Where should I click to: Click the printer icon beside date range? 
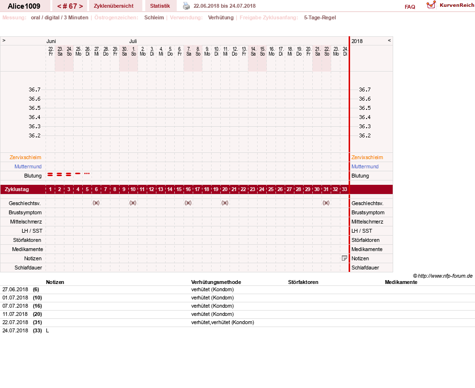tap(186, 6)
